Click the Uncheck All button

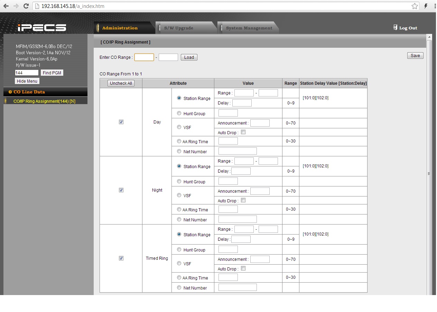point(121,83)
